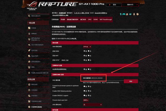This screenshot has height=111, width=166.
Task: Click the network monitor status icon
Action: pyautogui.click(x=130, y=14)
